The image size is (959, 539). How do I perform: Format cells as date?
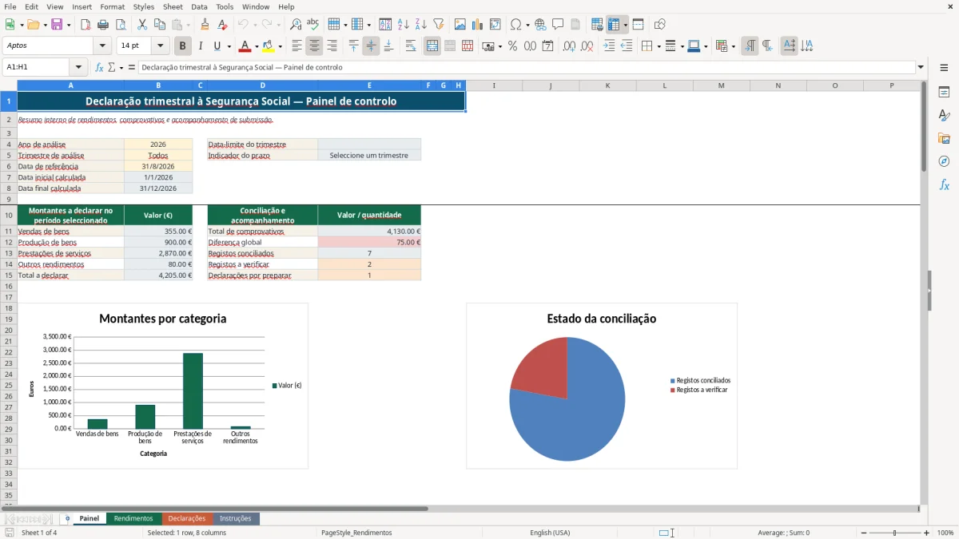547,46
